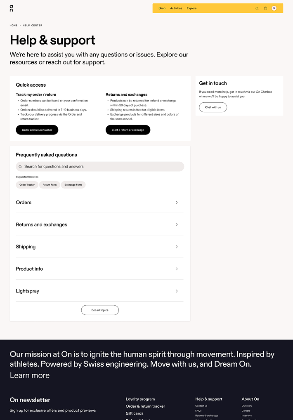This screenshot has width=293, height=420.
Task: Expand the Product info topic
Action: tap(177, 269)
